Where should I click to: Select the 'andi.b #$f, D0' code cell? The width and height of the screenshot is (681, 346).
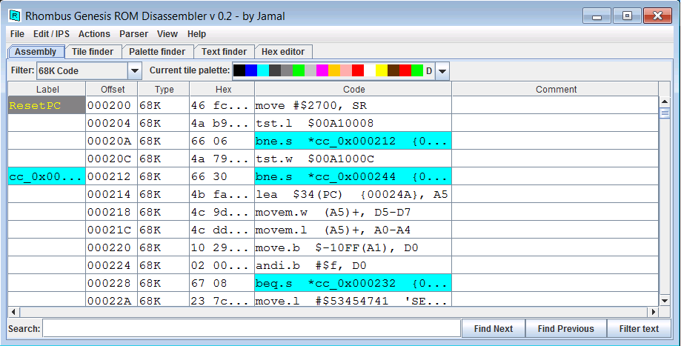click(353, 266)
